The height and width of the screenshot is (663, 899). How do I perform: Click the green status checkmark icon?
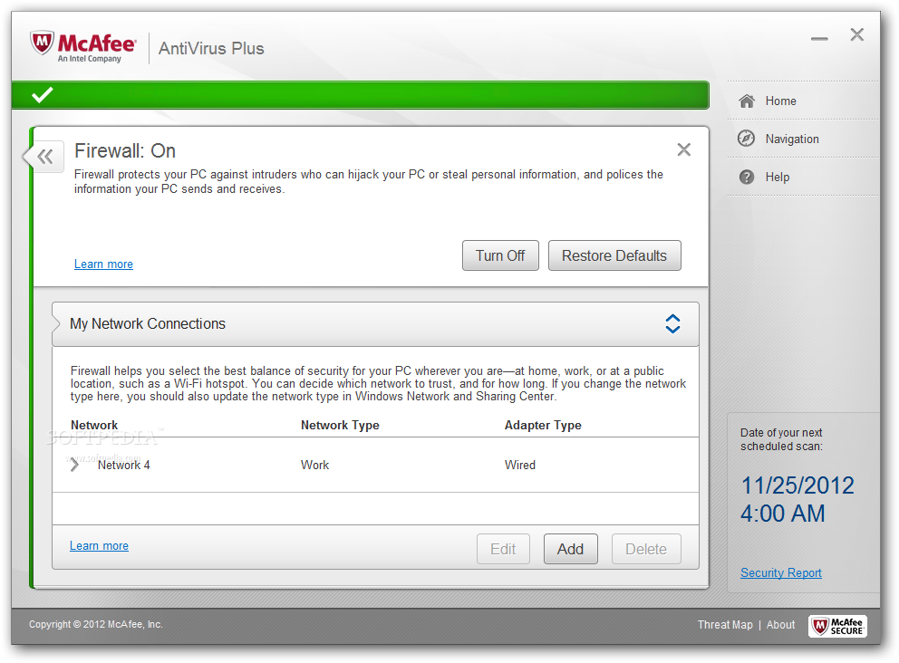(x=43, y=94)
